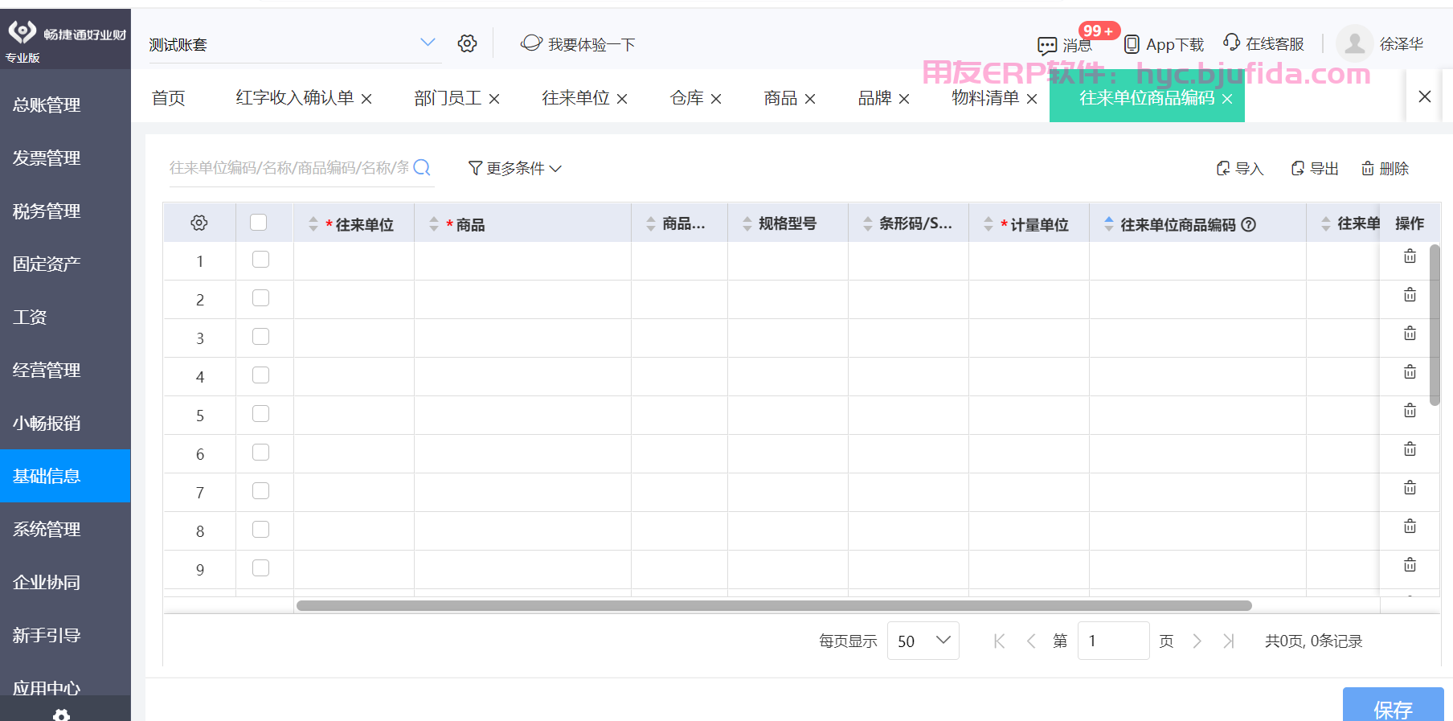Check the row 6 checkbox

point(260,452)
